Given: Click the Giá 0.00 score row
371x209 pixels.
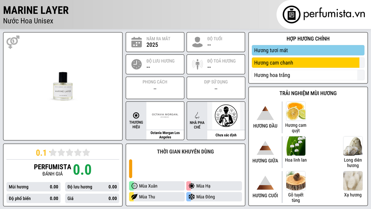Looking at the screenshot, I should (x=92, y=198).
